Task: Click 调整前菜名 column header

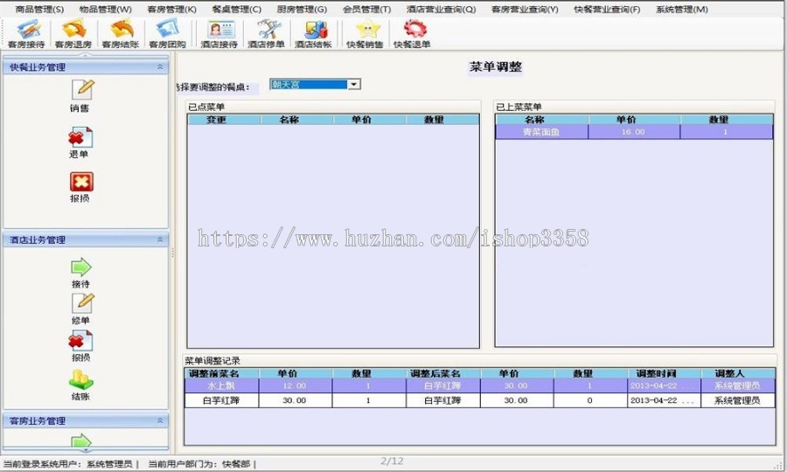Action: (x=221, y=373)
